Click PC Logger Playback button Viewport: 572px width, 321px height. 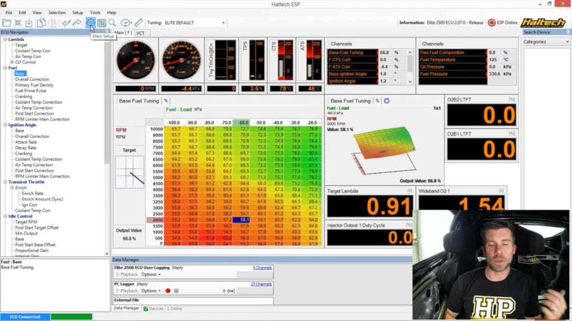tap(126, 291)
